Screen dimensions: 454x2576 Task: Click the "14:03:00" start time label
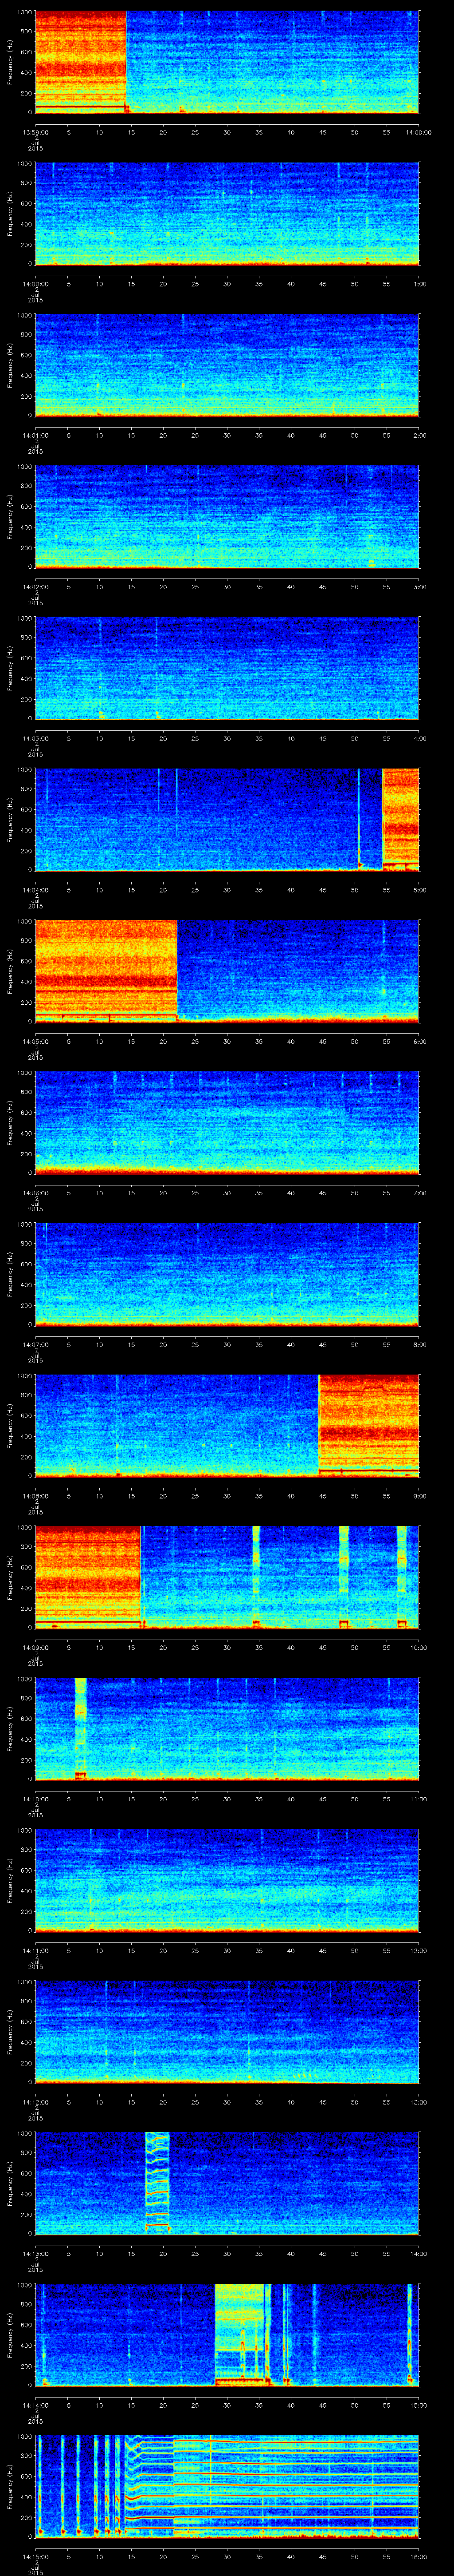35,738
